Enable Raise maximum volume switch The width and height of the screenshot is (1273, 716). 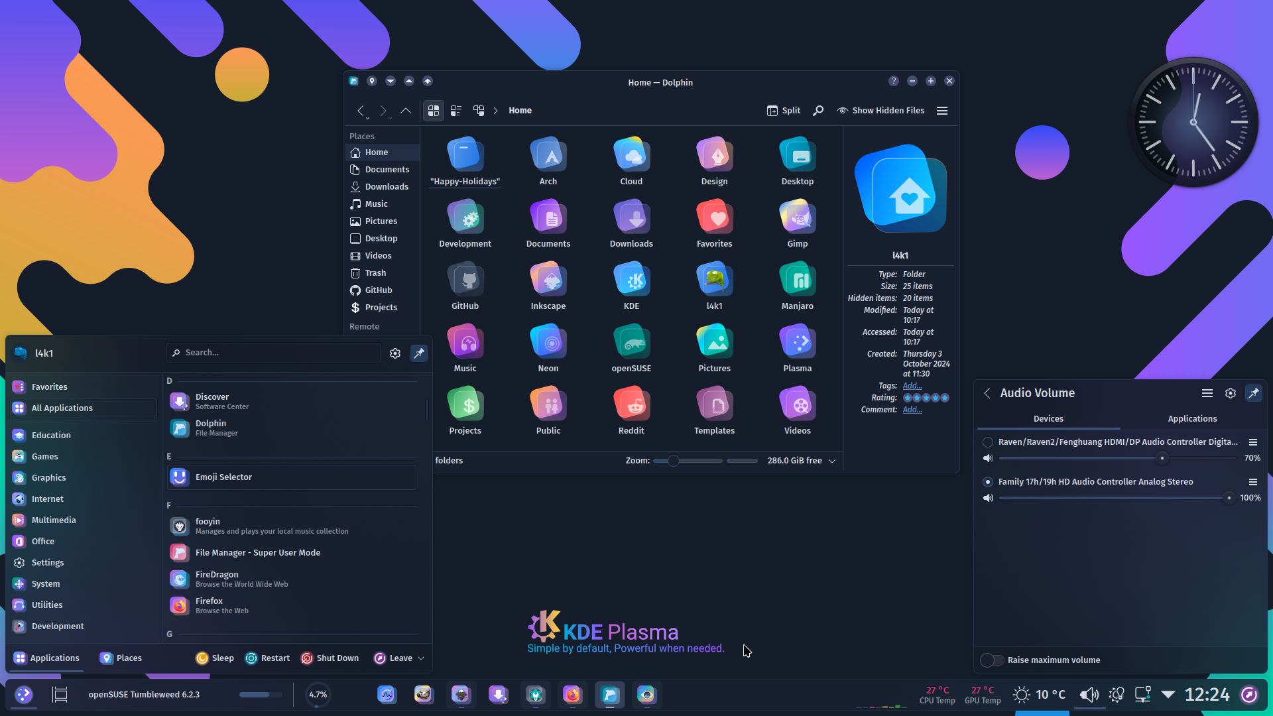[993, 660]
